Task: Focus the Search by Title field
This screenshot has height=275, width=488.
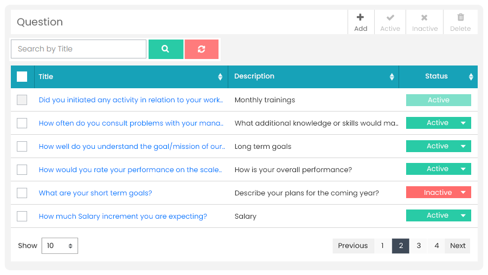Action: tap(79, 49)
